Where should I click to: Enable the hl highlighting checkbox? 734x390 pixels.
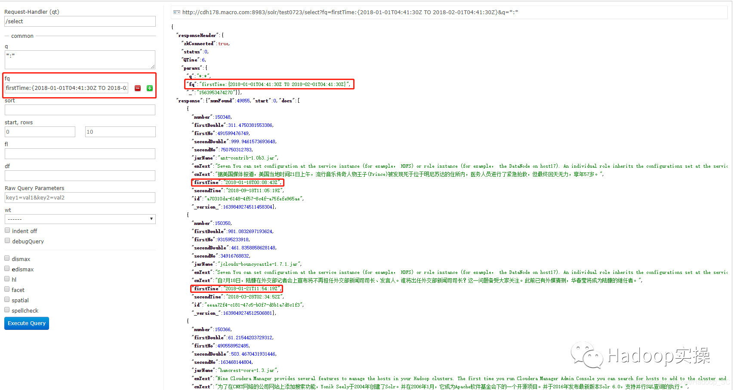(7, 279)
